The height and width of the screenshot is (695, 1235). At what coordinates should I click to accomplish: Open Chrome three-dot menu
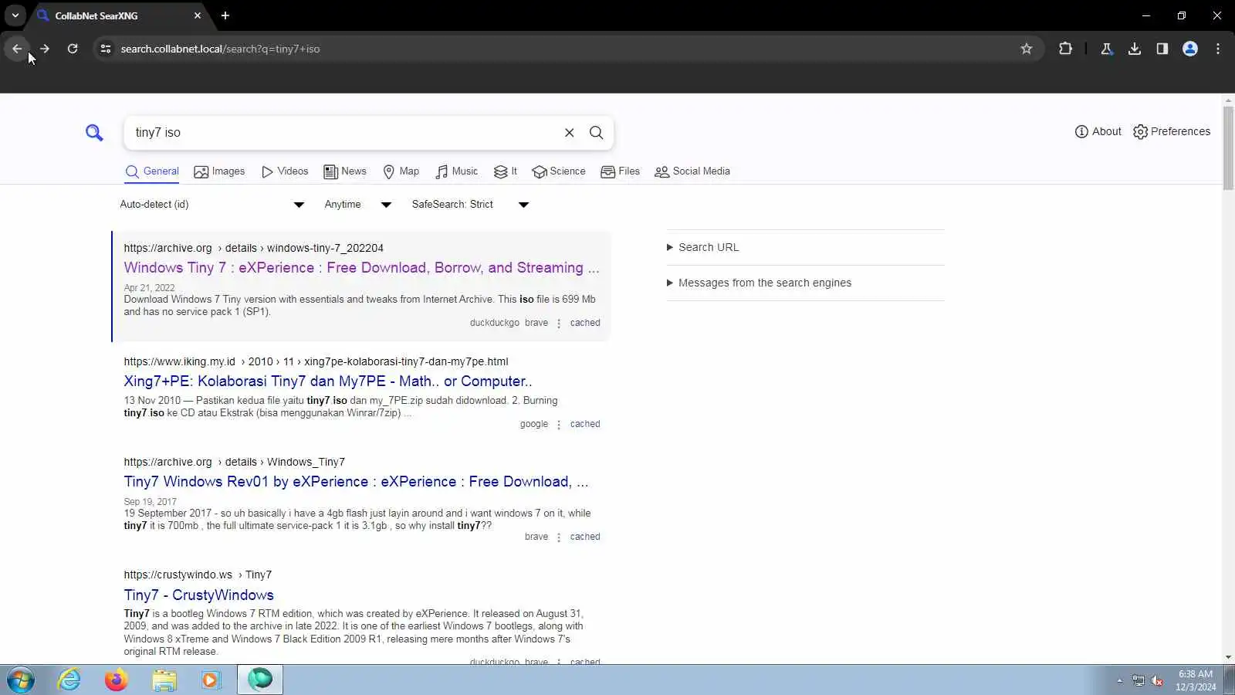1218,49
